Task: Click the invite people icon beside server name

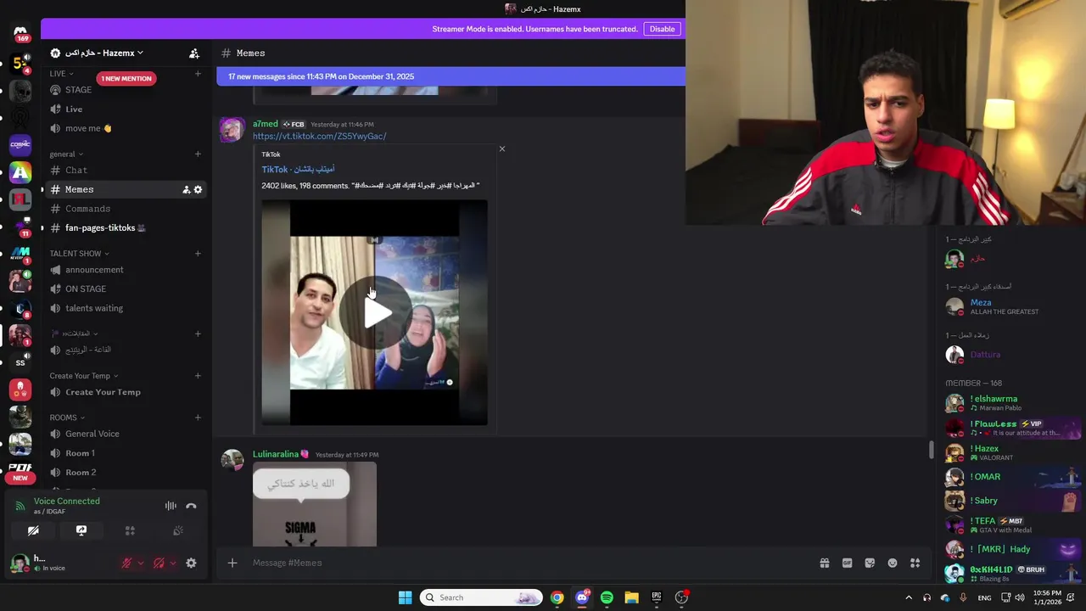Action: (x=194, y=53)
